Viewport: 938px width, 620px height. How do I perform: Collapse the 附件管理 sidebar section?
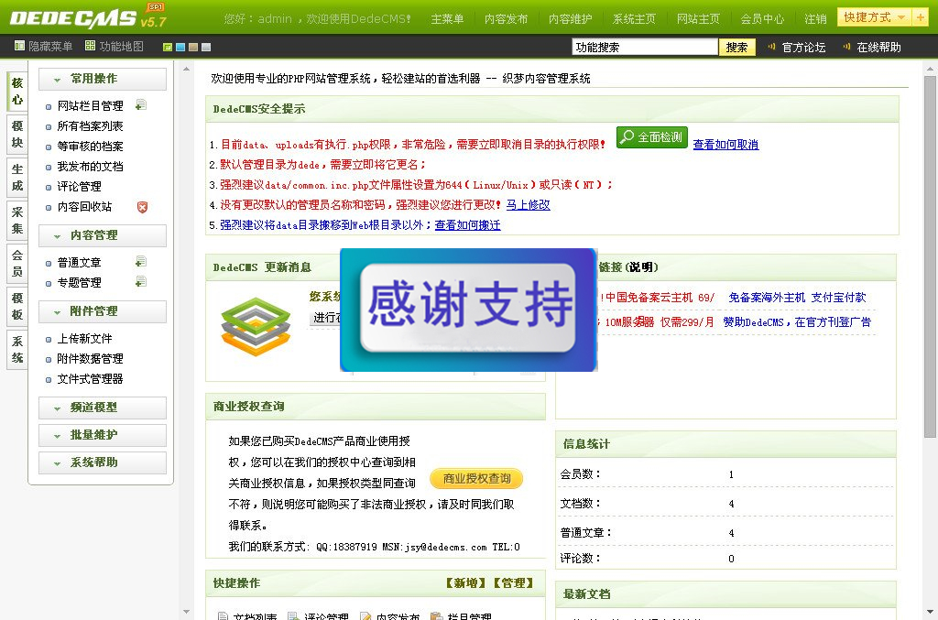[103, 311]
